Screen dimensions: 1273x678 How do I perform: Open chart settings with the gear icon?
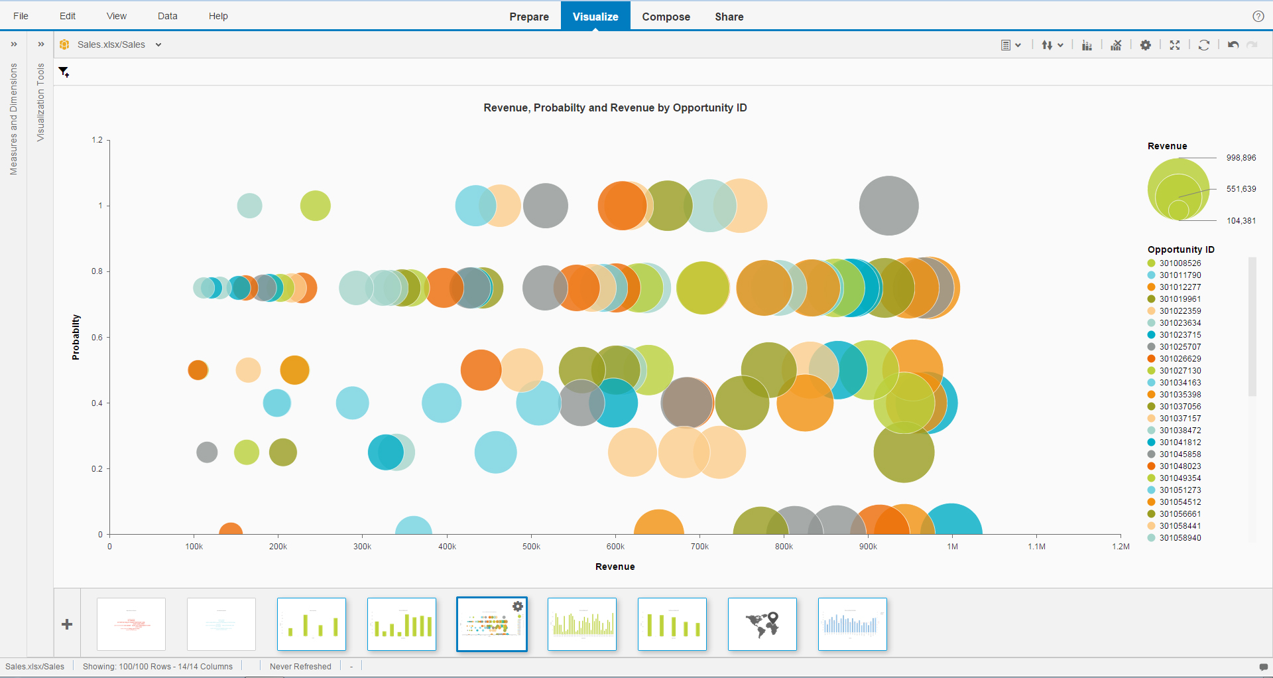click(x=1146, y=45)
